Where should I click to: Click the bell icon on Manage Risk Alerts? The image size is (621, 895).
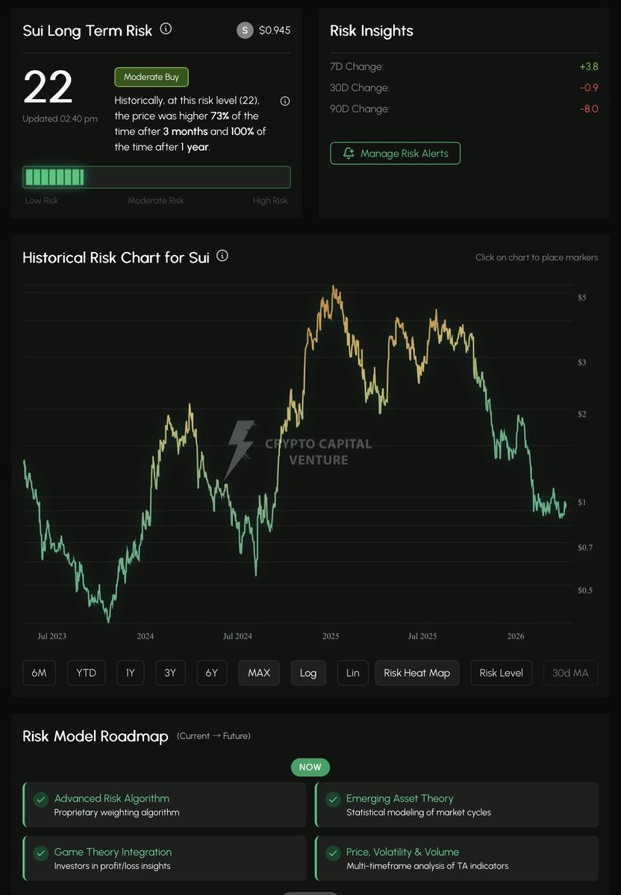coord(348,153)
